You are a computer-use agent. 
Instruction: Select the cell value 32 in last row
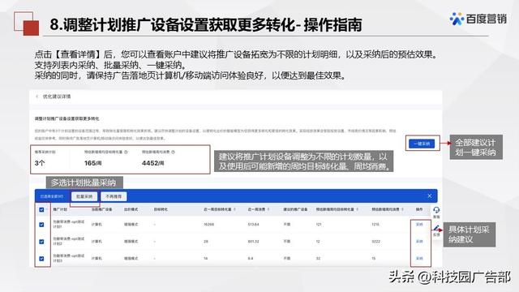pos(318,258)
